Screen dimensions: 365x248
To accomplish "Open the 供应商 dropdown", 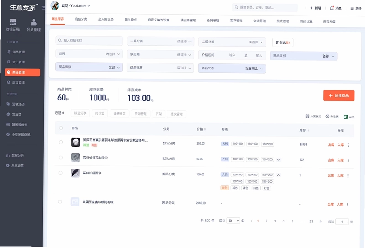I will (x=161, y=54).
